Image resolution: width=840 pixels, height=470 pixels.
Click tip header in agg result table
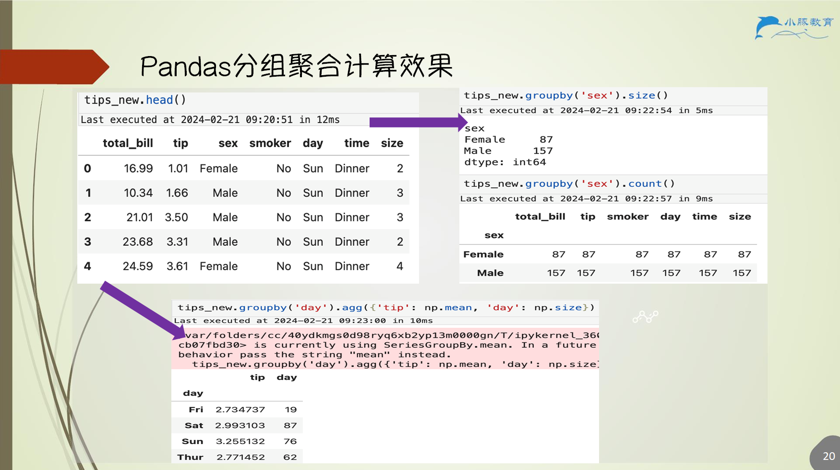pyautogui.click(x=257, y=378)
